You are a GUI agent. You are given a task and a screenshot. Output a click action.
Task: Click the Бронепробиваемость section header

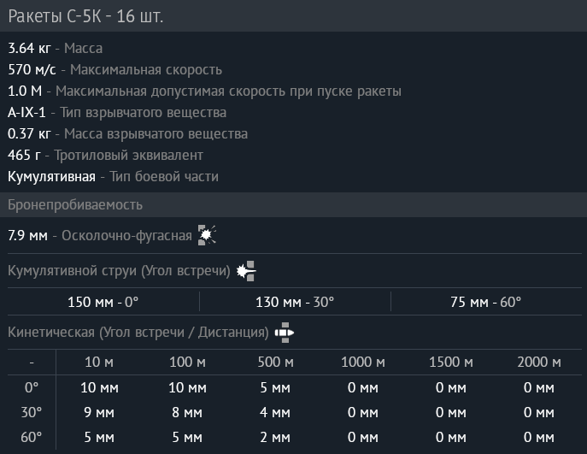[x=75, y=205]
